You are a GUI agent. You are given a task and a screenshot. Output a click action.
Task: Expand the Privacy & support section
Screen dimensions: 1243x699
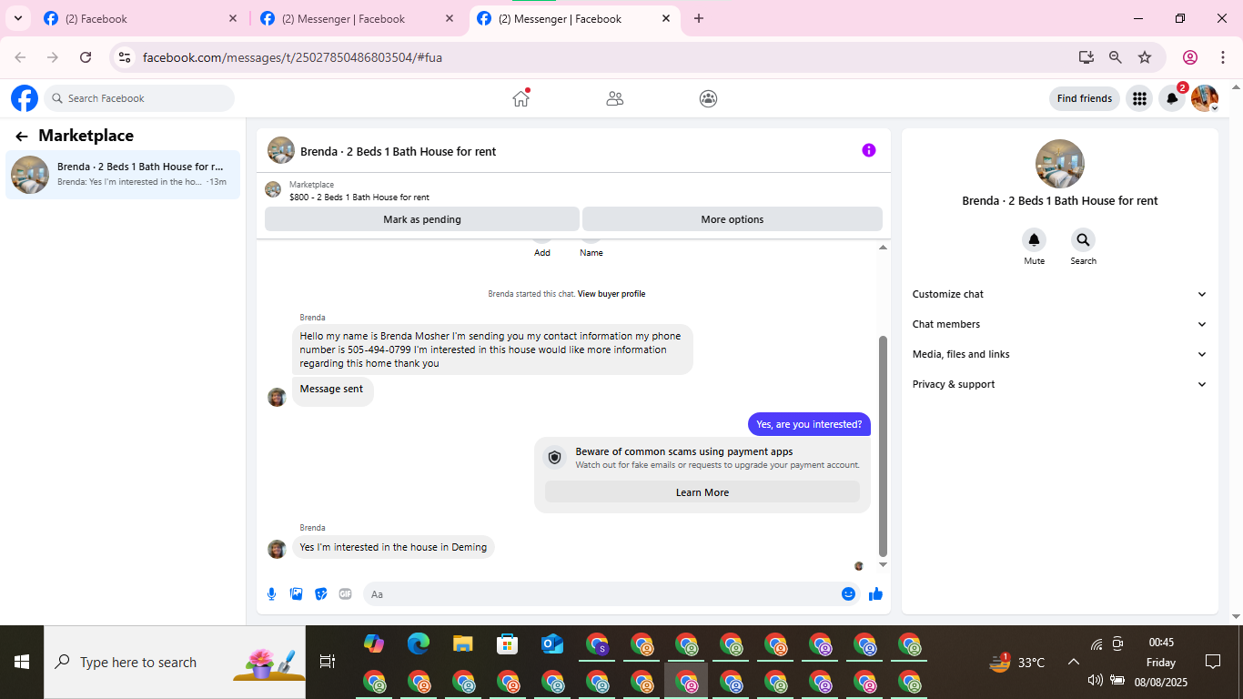tap(1060, 384)
